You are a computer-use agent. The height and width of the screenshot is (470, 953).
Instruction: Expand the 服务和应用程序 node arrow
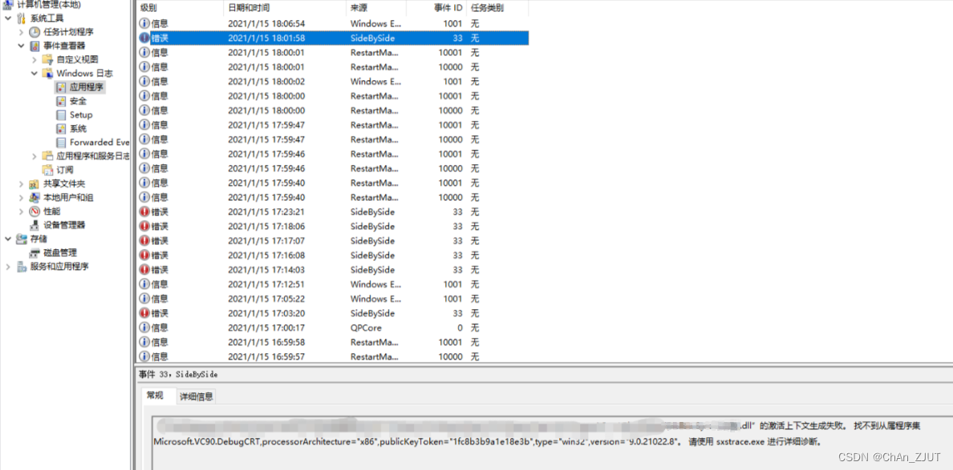pyautogui.click(x=8, y=267)
